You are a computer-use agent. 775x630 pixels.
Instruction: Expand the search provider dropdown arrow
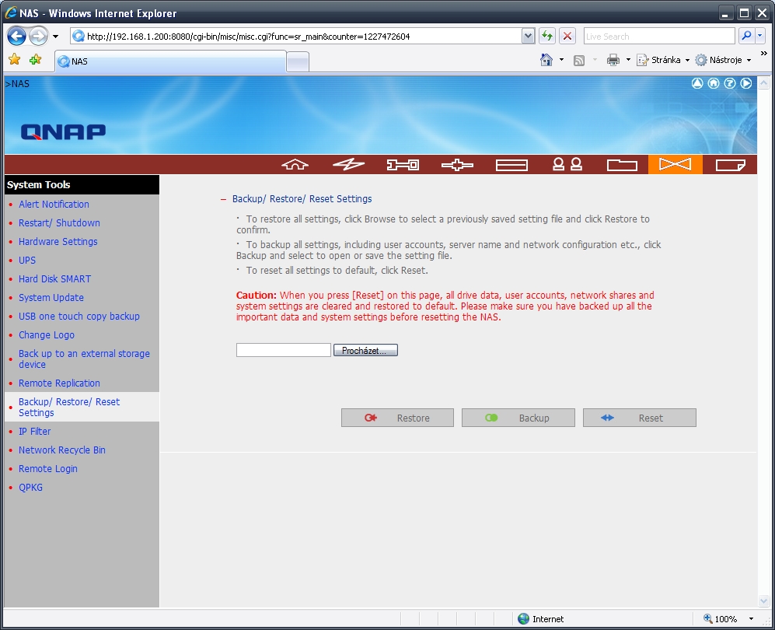pyautogui.click(x=760, y=36)
